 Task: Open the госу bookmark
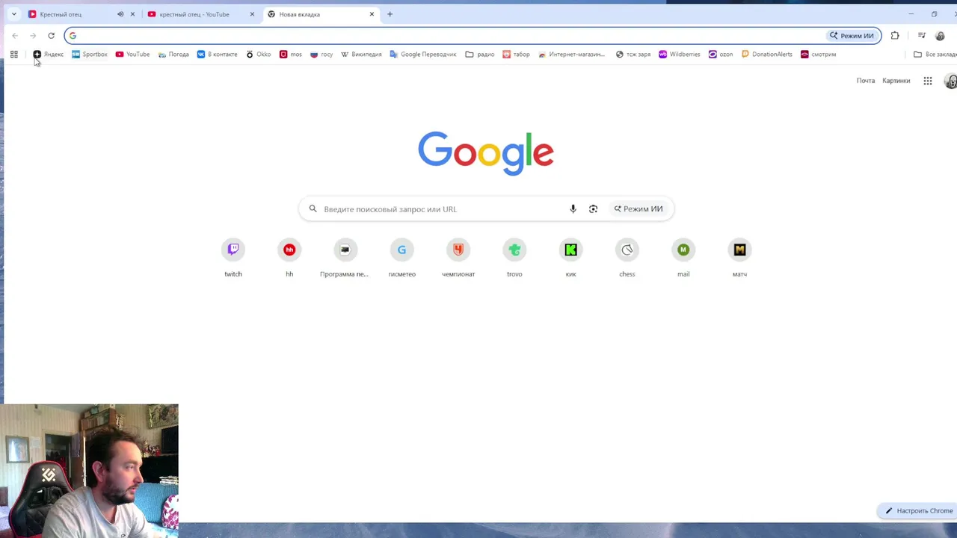click(321, 54)
